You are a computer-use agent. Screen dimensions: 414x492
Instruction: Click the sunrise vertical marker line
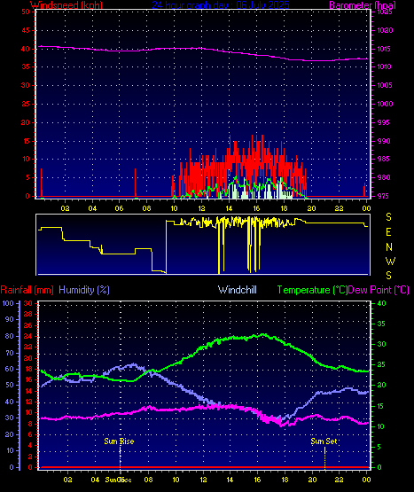(121, 457)
